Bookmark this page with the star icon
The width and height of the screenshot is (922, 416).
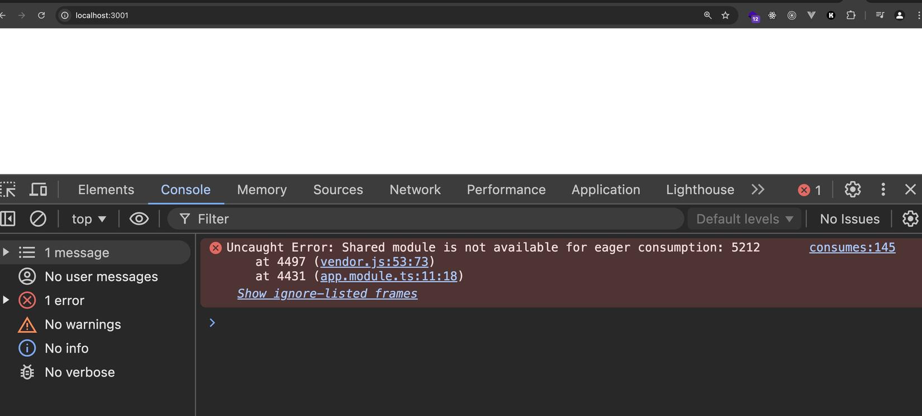click(x=725, y=16)
